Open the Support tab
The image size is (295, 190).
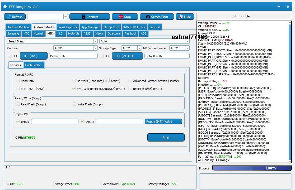(x=155, y=27)
